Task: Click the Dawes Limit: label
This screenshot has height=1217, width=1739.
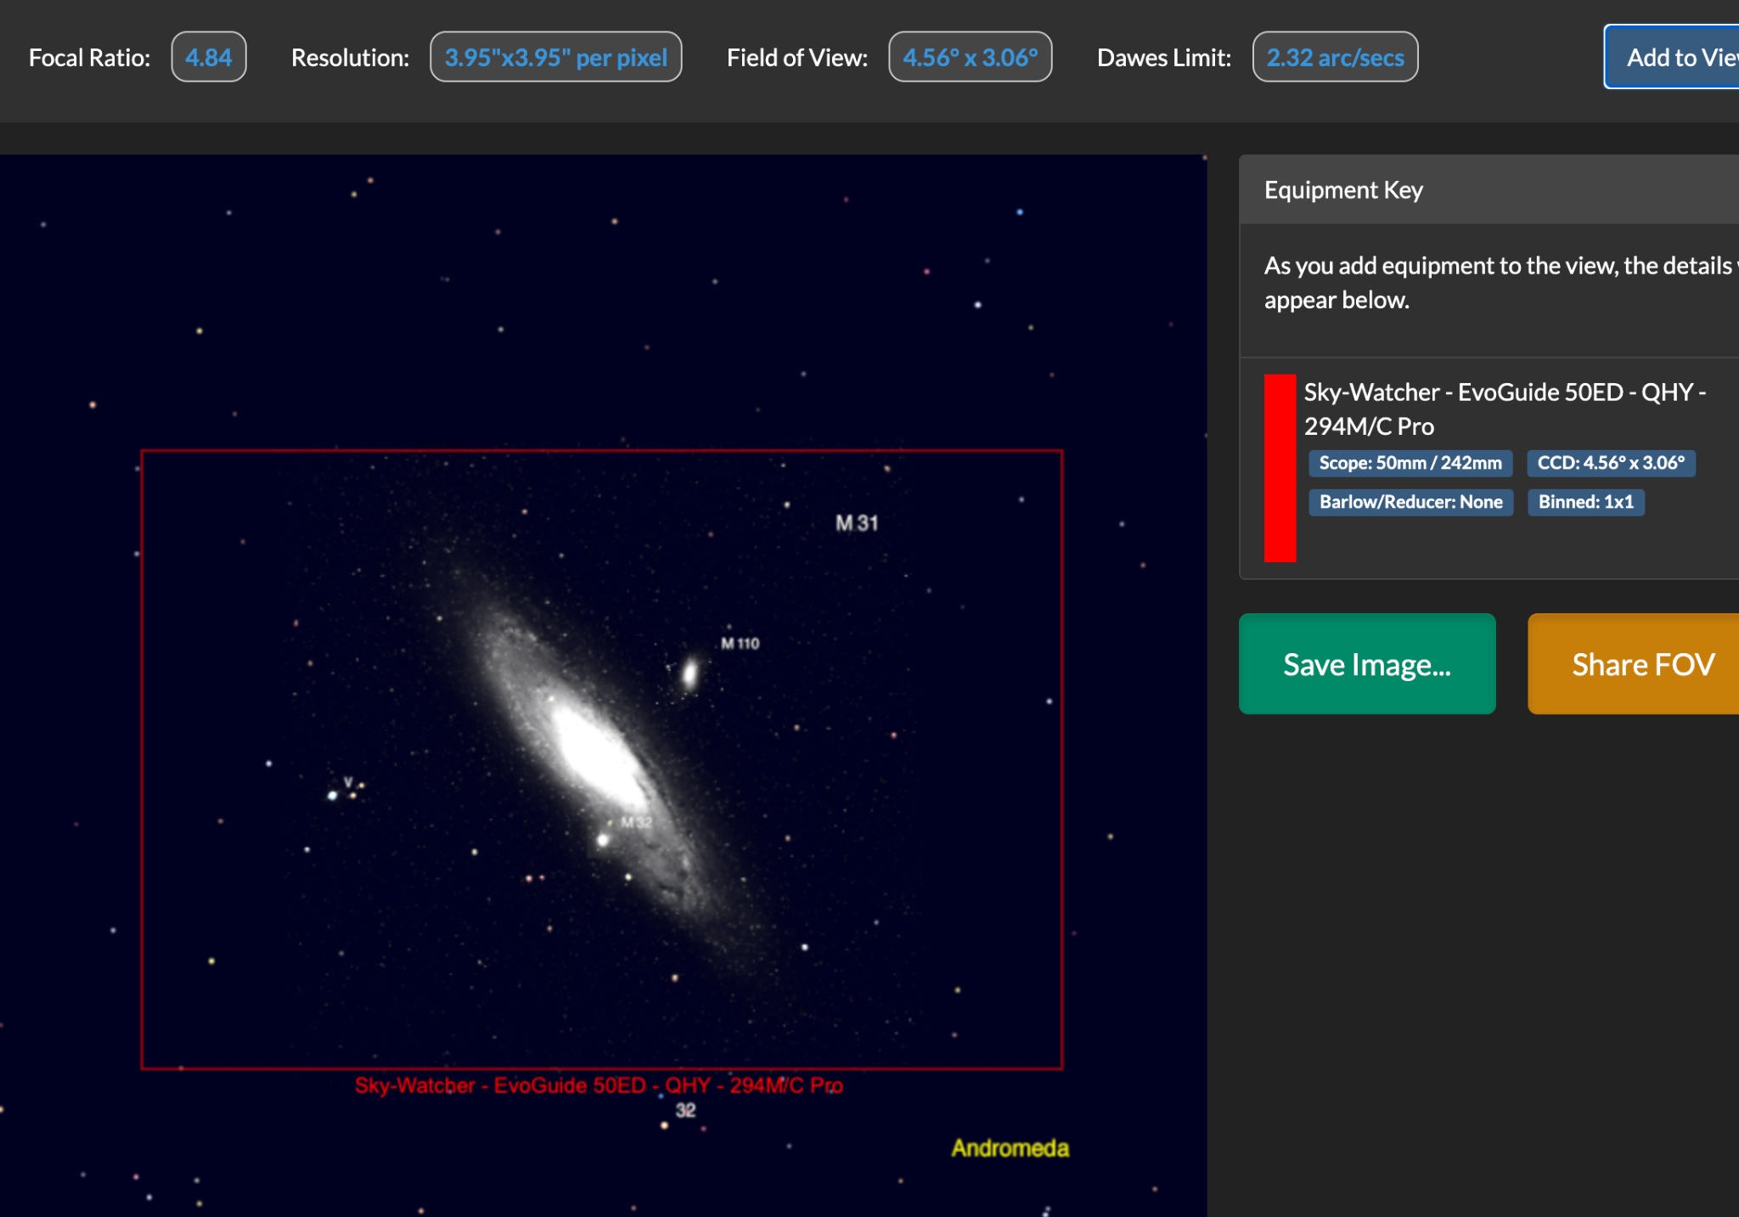Action: click(x=1164, y=57)
